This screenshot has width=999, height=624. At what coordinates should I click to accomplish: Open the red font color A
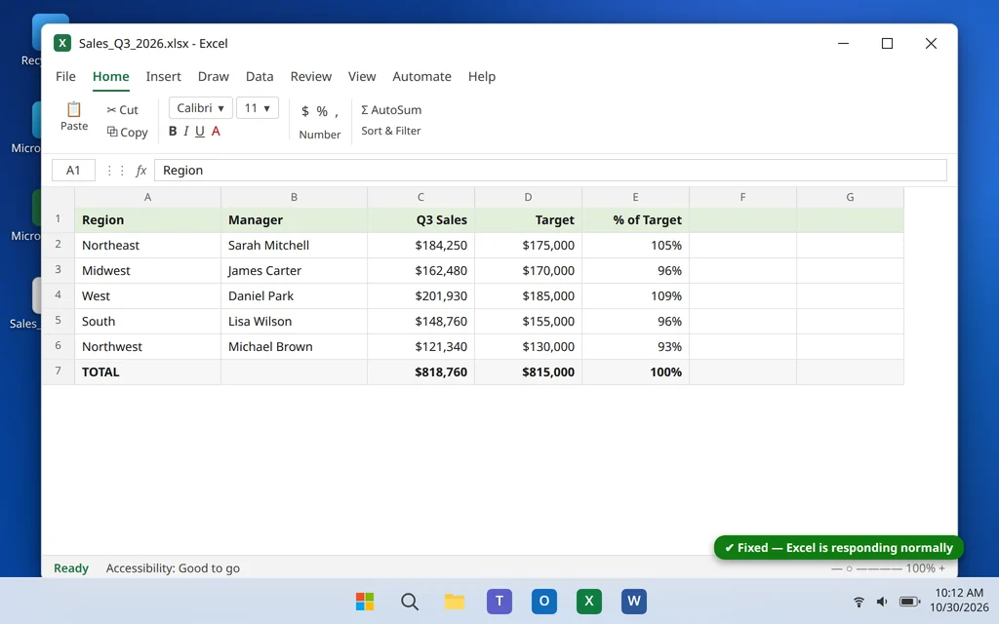(216, 132)
